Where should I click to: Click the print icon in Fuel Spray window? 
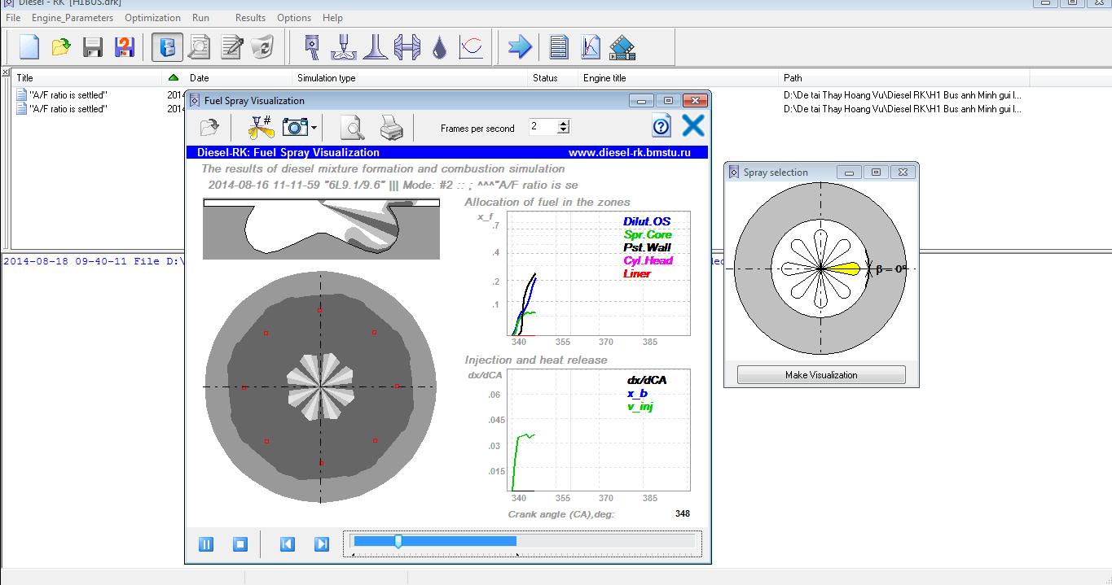coord(391,127)
